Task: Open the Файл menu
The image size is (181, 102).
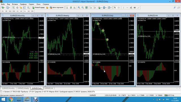Action: tap(3, 4)
